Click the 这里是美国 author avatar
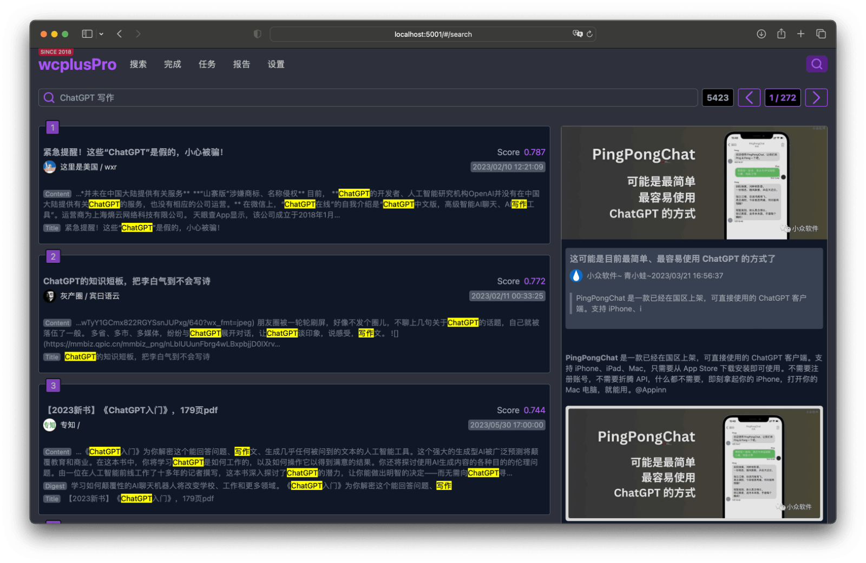Image resolution: width=866 pixels, height=563 pixels. 49,167
